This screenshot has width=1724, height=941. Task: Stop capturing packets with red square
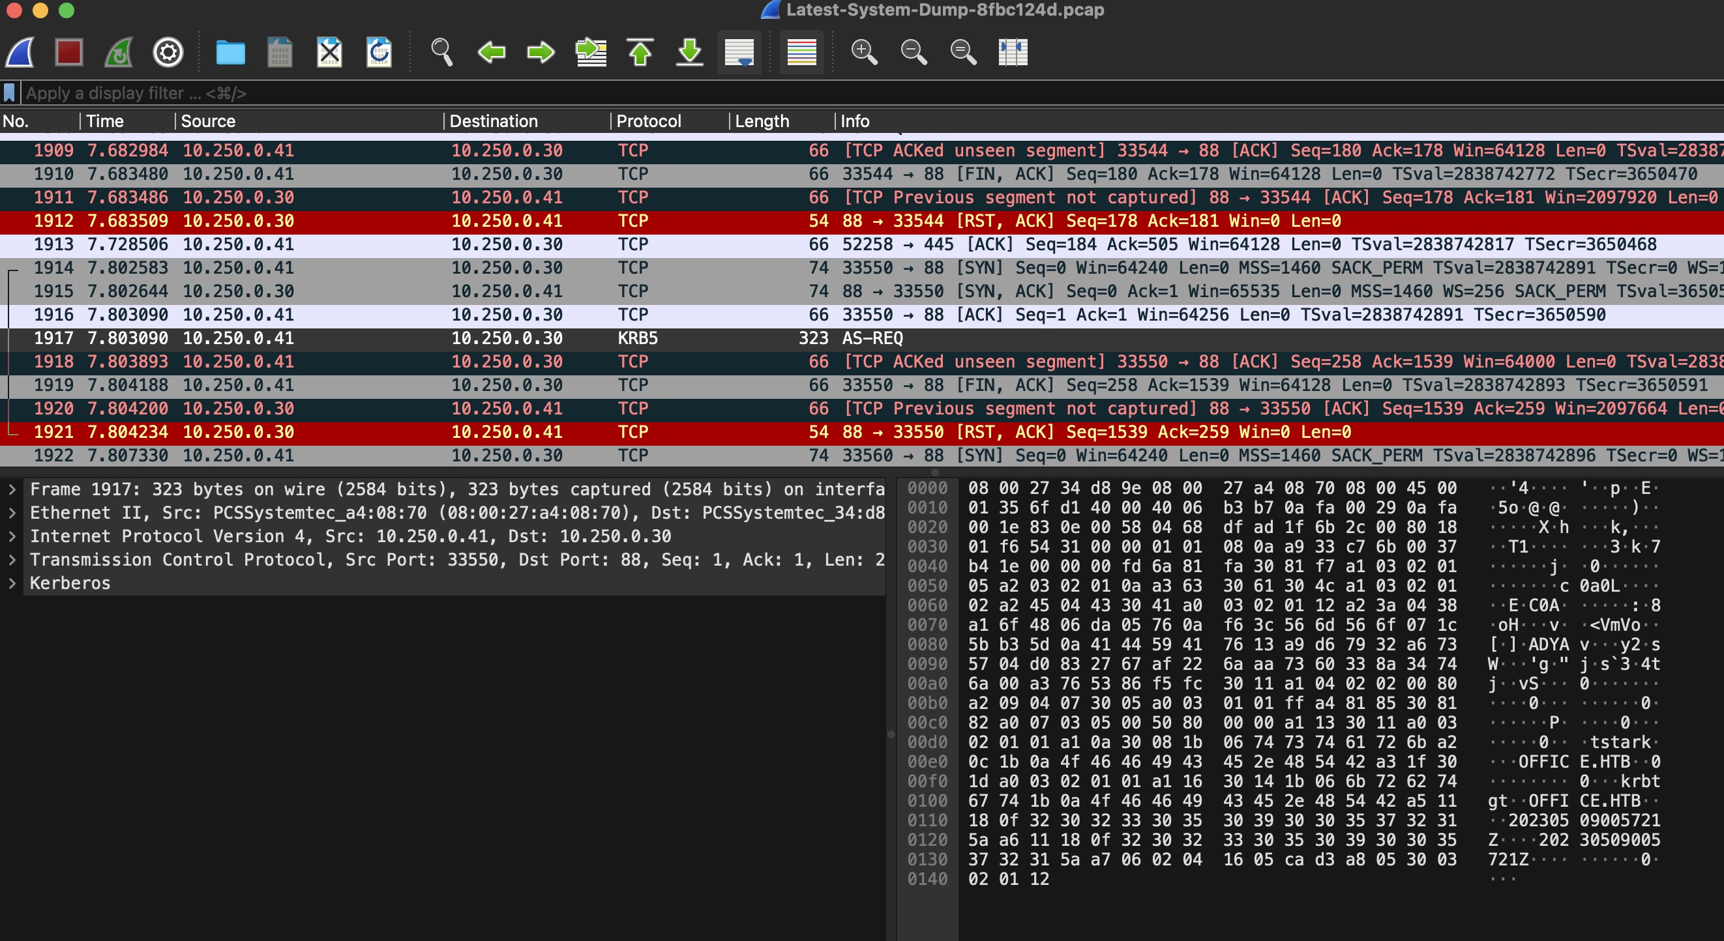(x=69, y=52)
